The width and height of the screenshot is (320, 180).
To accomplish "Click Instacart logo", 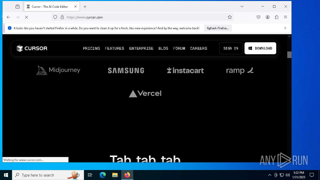I will (185, 70).
